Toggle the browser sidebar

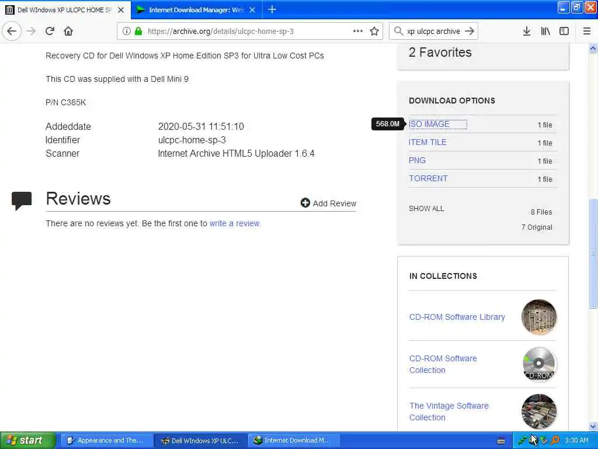(564, 31)
